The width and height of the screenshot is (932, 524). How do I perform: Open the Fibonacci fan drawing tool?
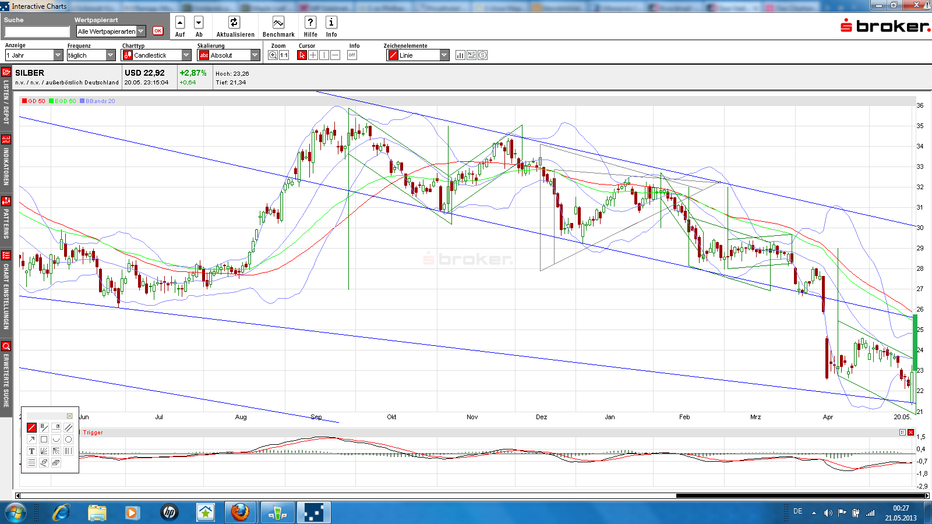pos(44,451)
